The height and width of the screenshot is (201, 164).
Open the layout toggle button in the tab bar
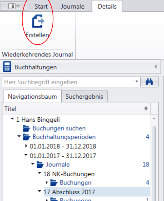pos(14,6)
